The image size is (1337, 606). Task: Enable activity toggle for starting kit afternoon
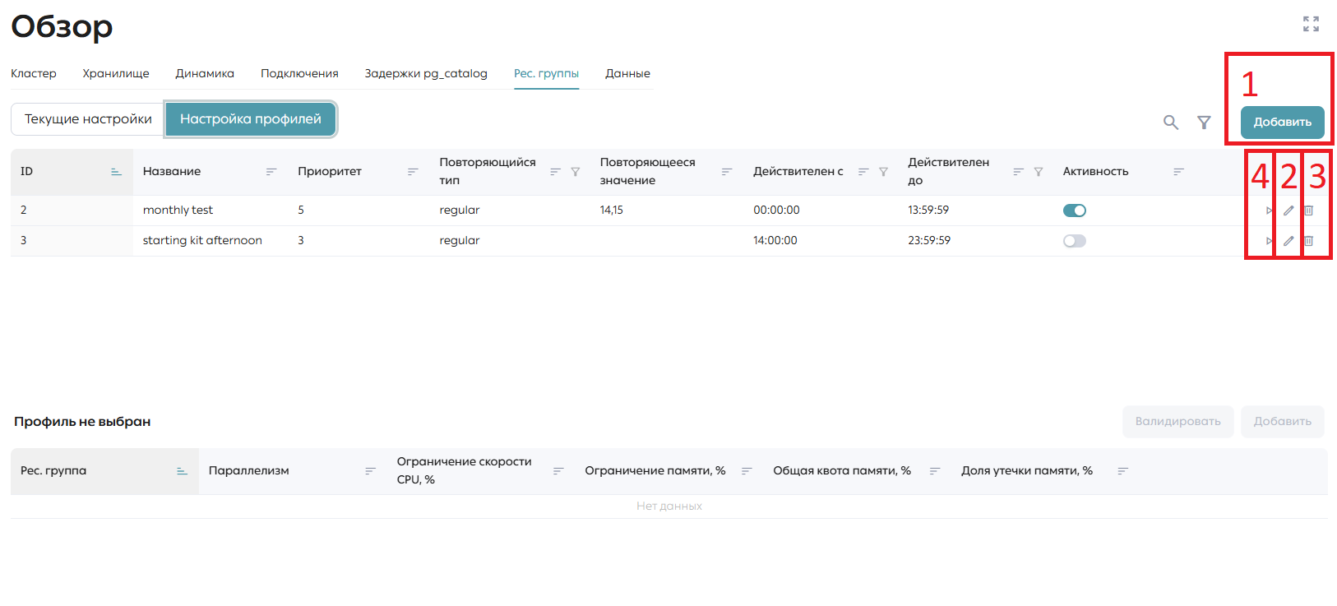[1075, 241]
